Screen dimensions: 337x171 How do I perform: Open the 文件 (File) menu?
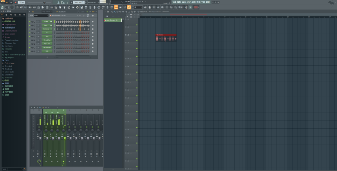pyautogui.click(x=174, y=2)
